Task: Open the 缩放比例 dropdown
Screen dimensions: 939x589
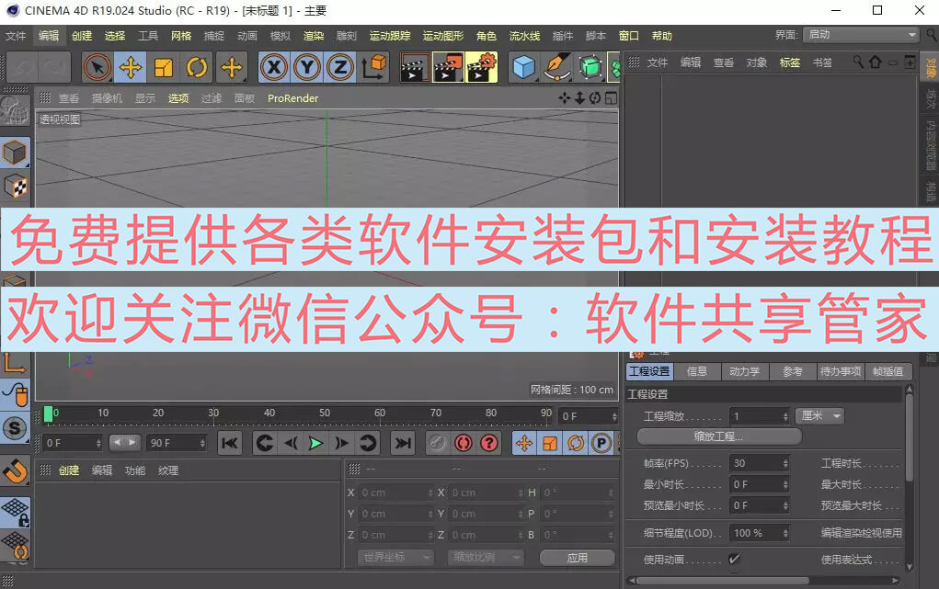Action: [x=486, y=557]
